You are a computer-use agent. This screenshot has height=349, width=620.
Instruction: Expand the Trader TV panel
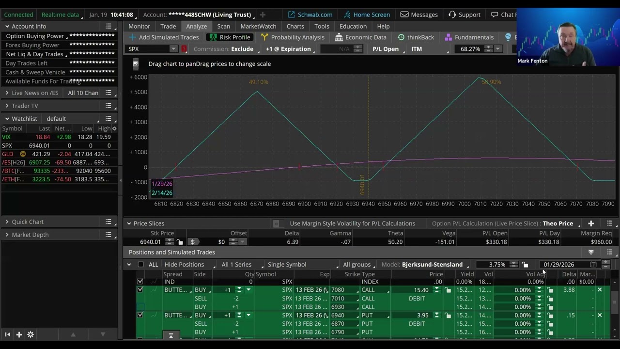[7, 106]
